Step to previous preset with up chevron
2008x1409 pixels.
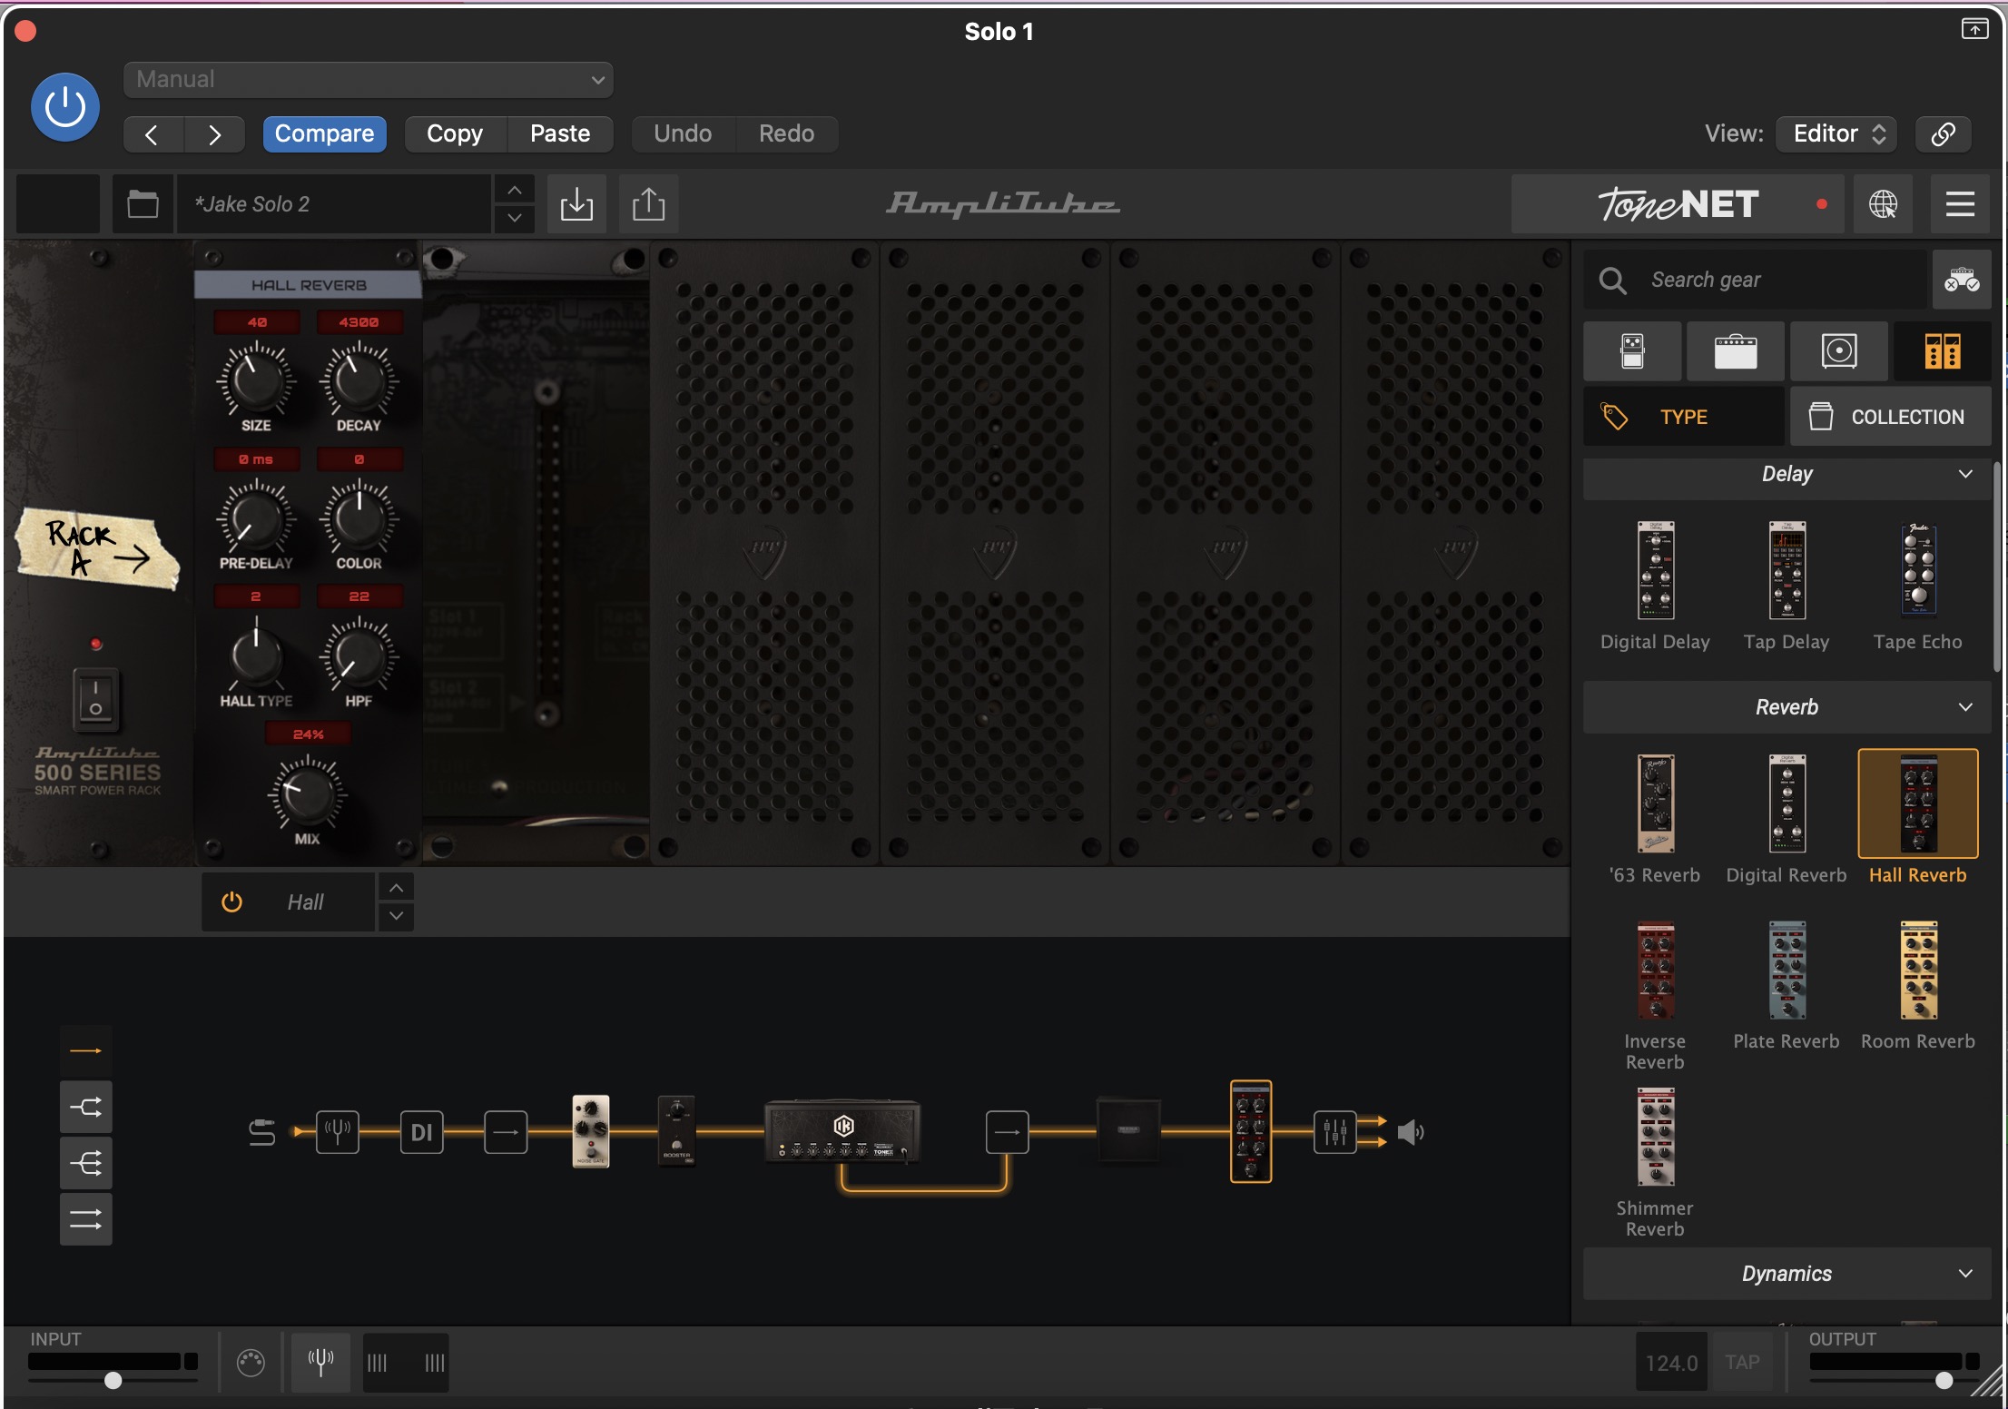click(514, 191)
